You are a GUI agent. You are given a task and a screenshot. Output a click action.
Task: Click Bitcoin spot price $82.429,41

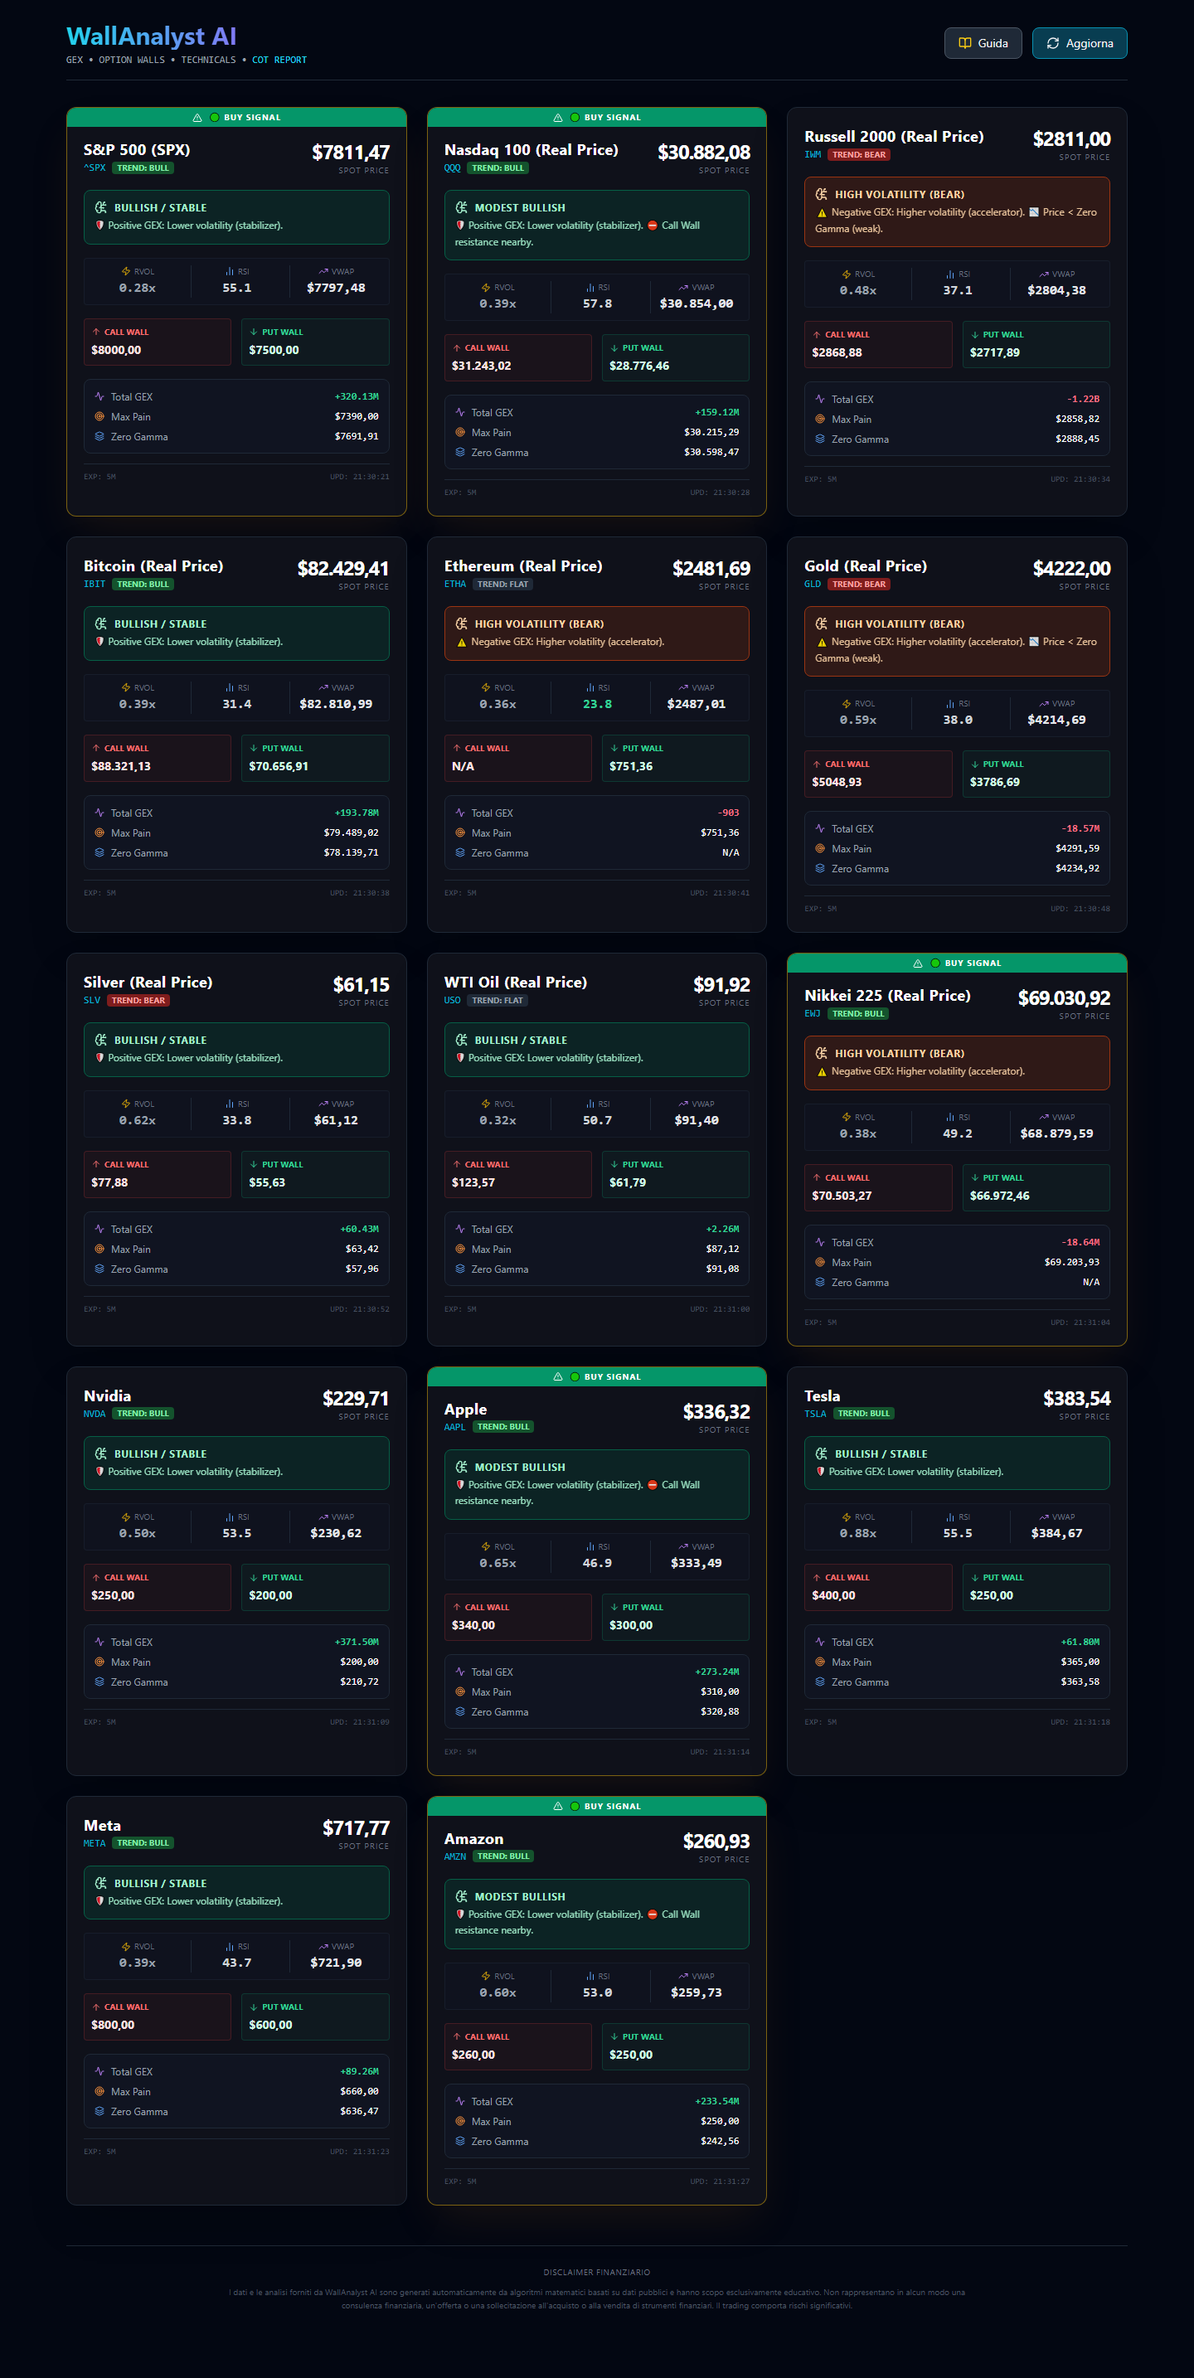pos(342,569)
